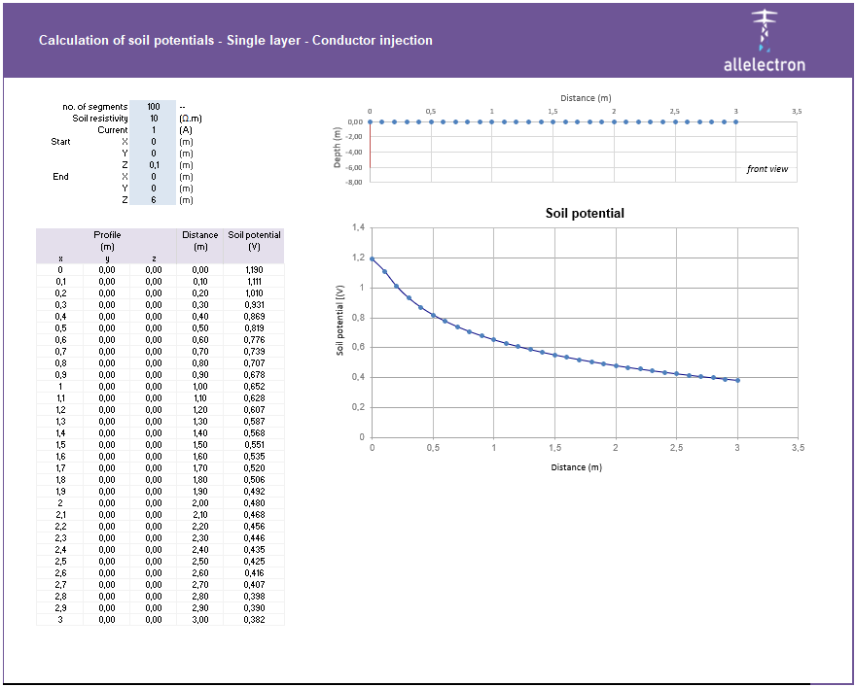Click the Current value cell showing 1

156,130
